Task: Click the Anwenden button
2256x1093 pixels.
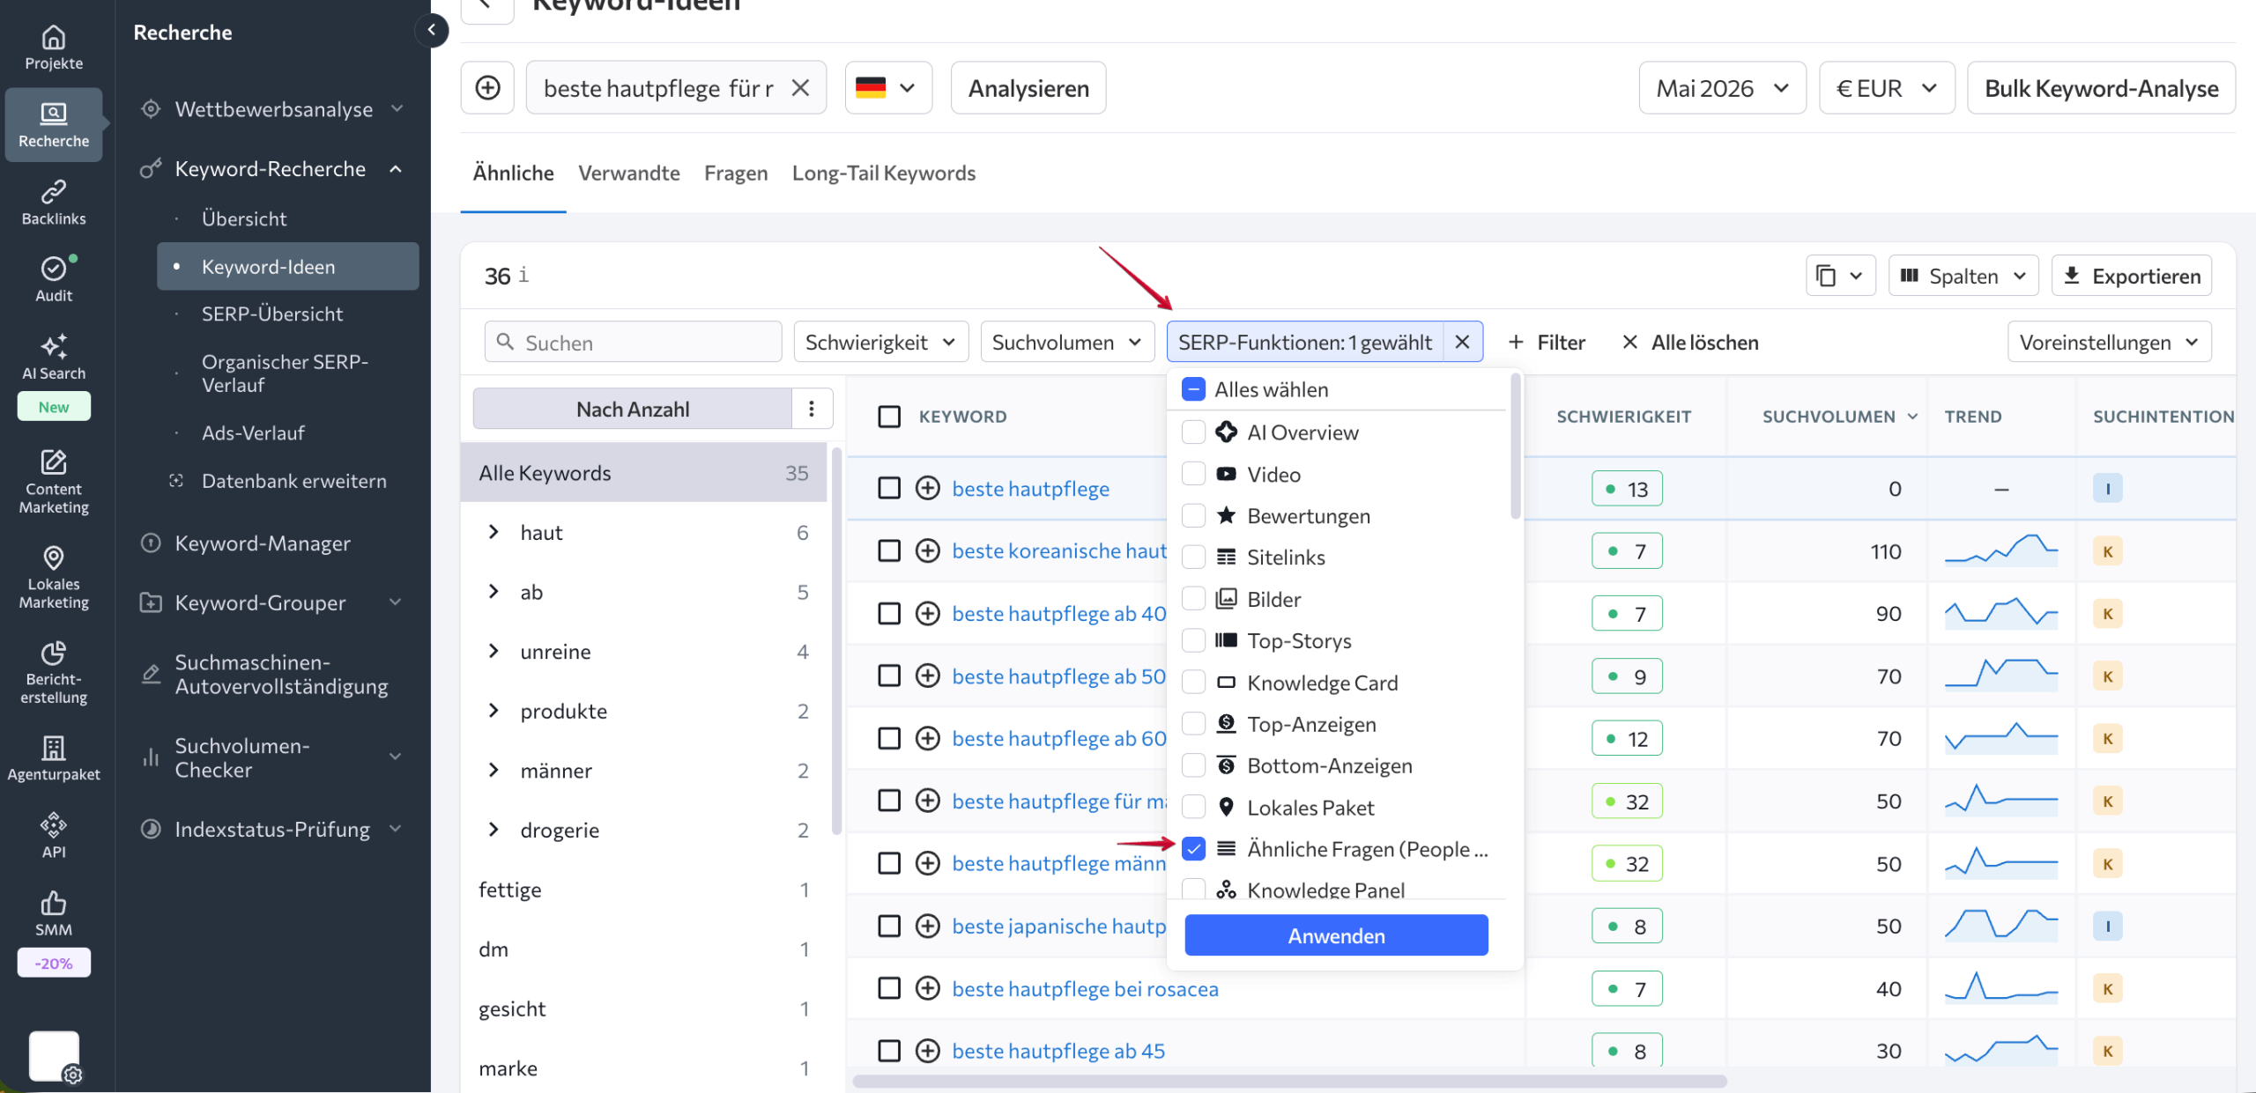Action: coord(1336,935)
